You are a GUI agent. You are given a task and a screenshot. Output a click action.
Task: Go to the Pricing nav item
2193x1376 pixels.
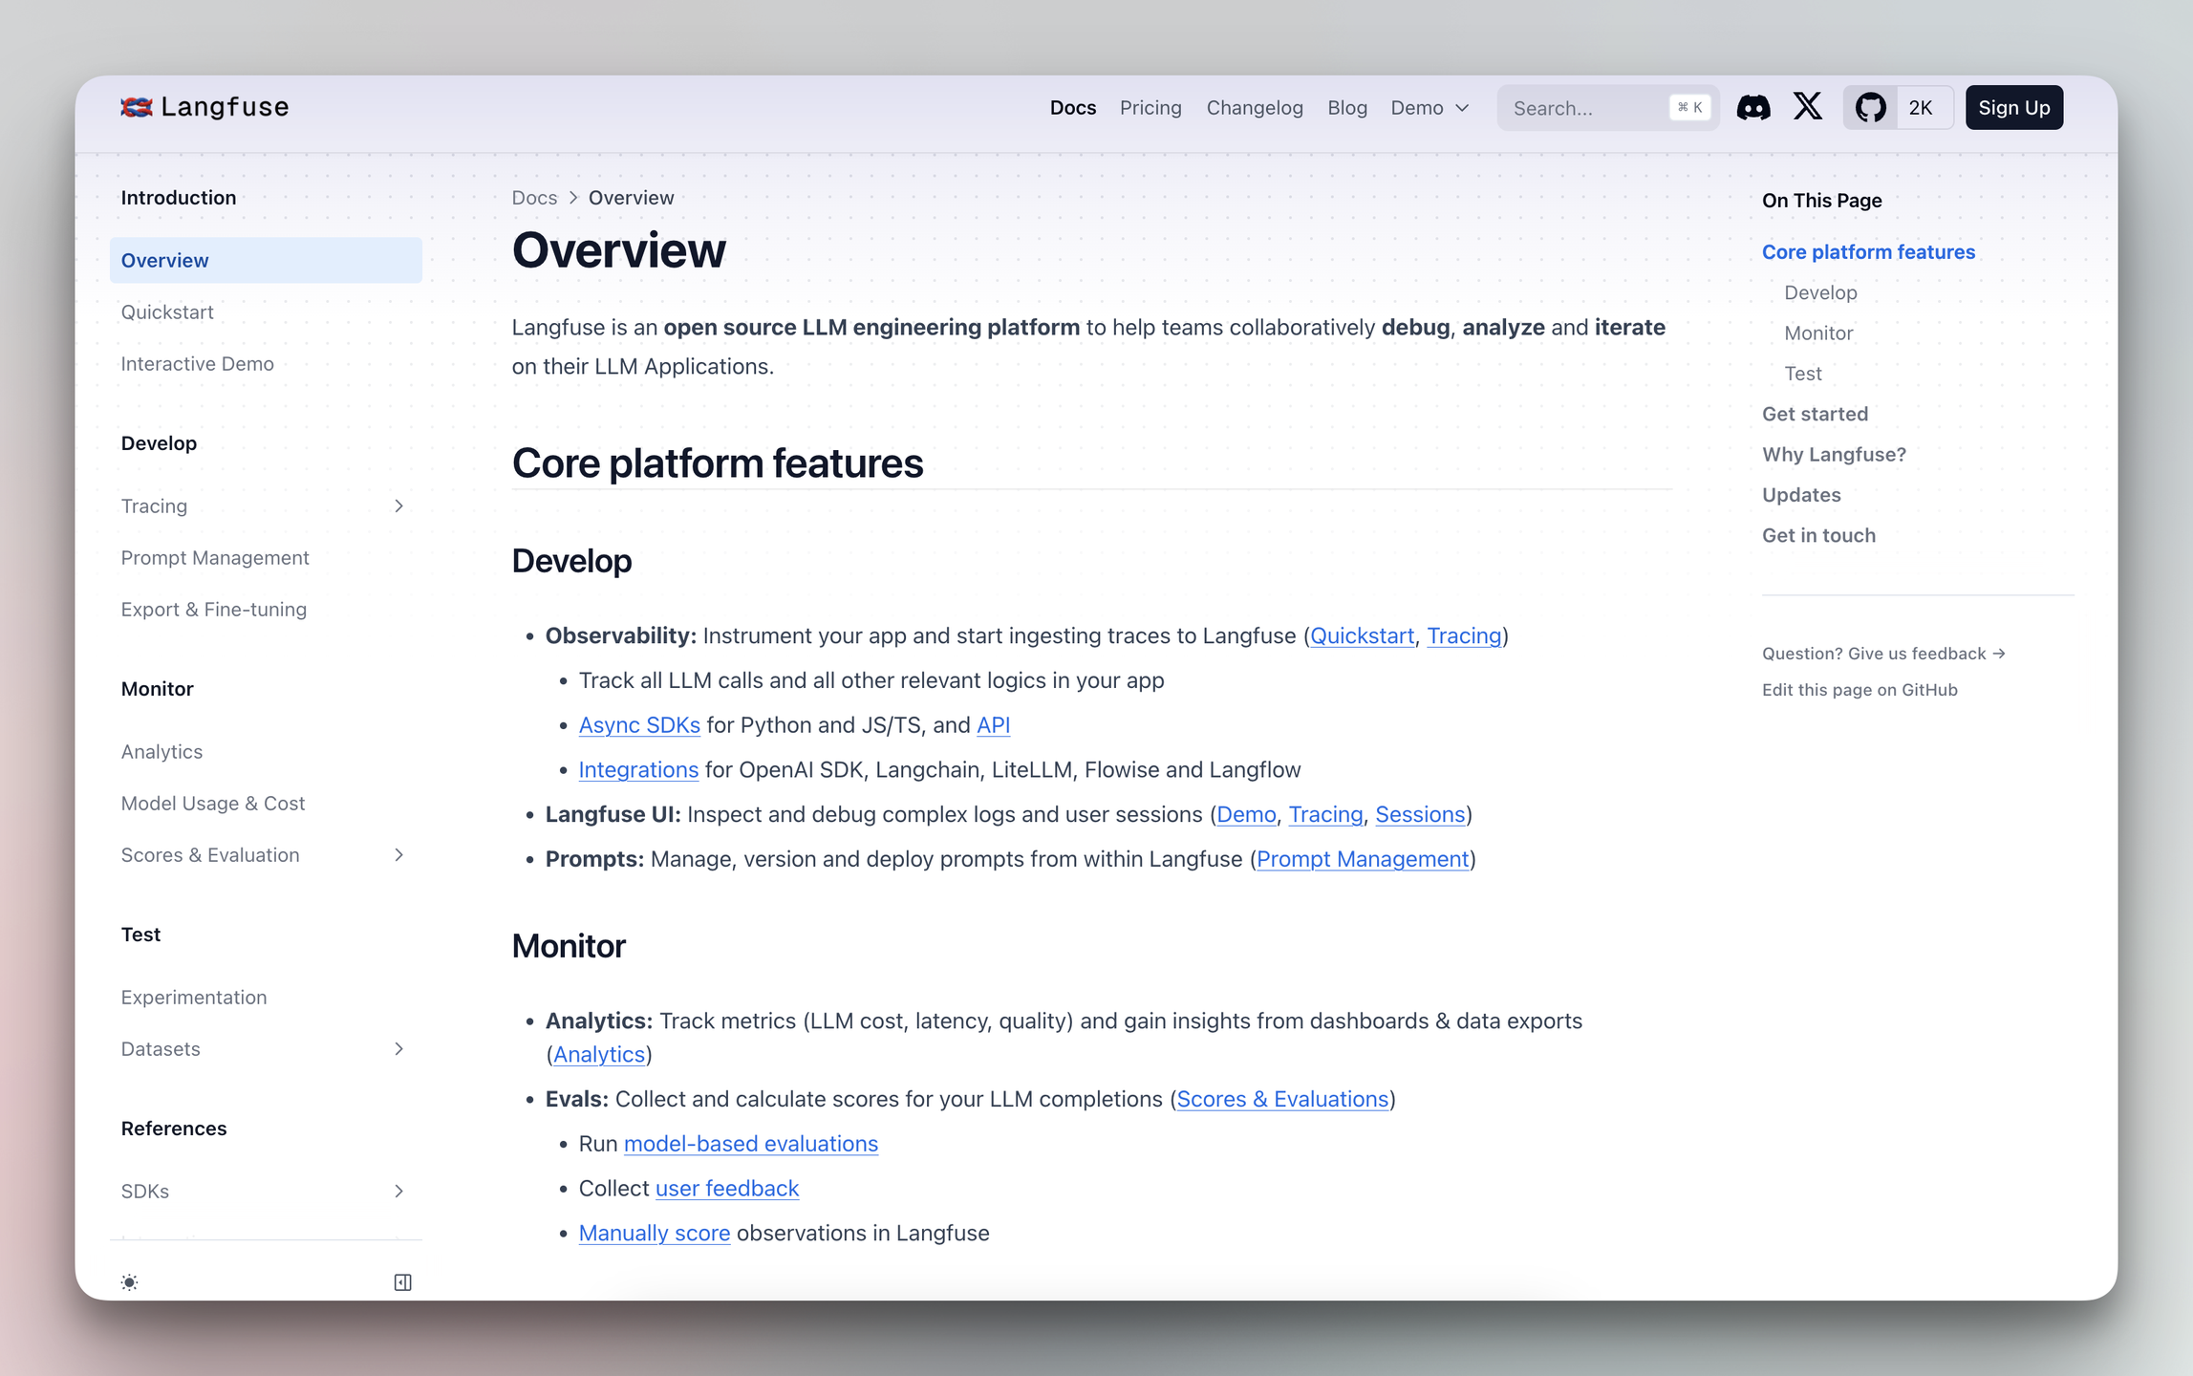tap(1150, 107)
